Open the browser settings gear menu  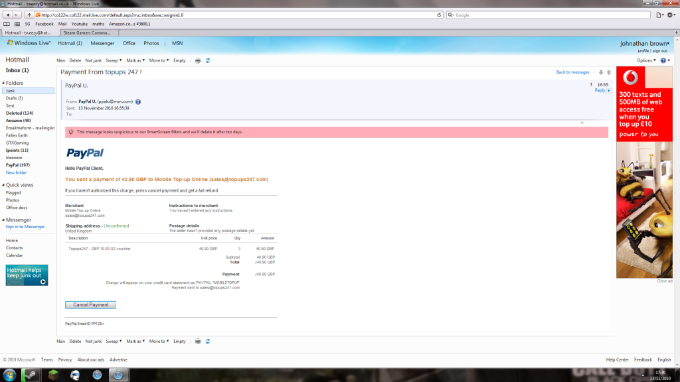pos(671,15)
